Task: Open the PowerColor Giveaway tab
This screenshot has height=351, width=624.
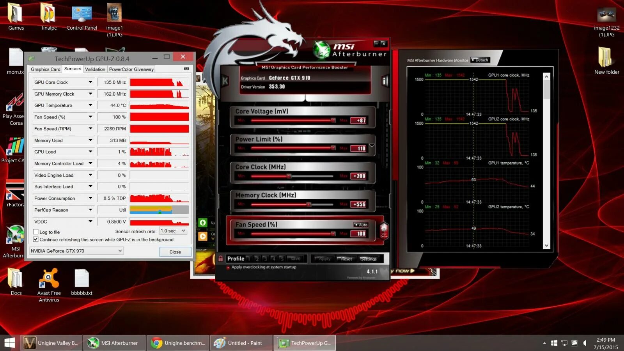Action: tap(131, 69)
